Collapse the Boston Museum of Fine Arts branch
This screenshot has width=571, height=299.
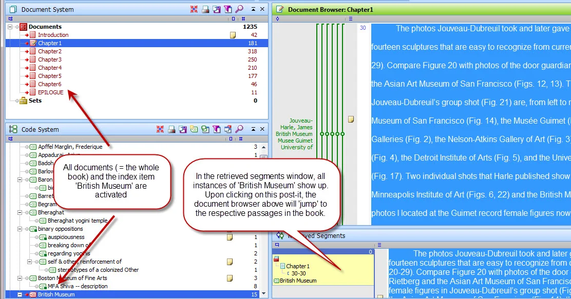(x=20, y=278)
